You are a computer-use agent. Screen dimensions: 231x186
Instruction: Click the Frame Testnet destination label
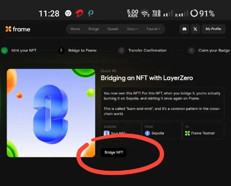point(203,133)
